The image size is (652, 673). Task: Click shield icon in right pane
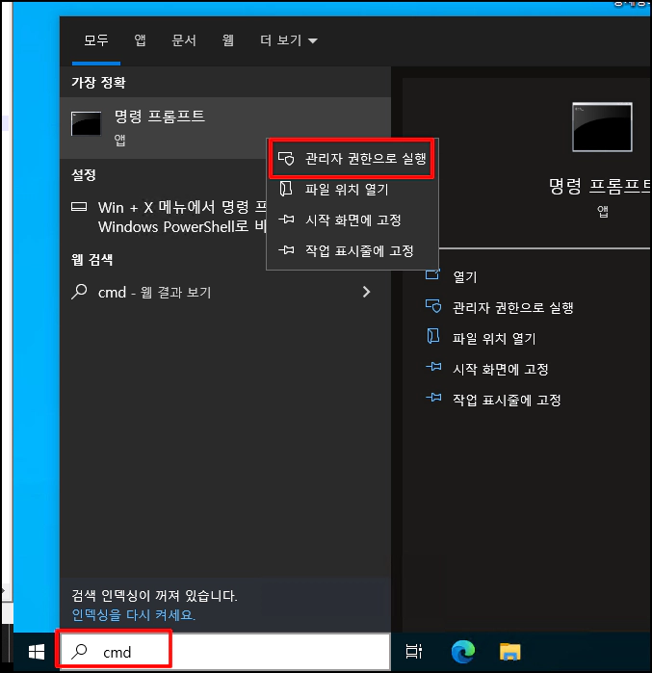pyautogui.click(x=433, y=306)
